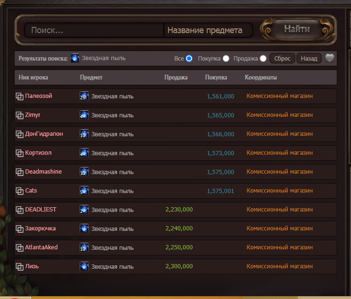Click the copy icon next to Палеозой
Image resolution: width=351 pixels, height=299 pixels.
pos(20,97)
